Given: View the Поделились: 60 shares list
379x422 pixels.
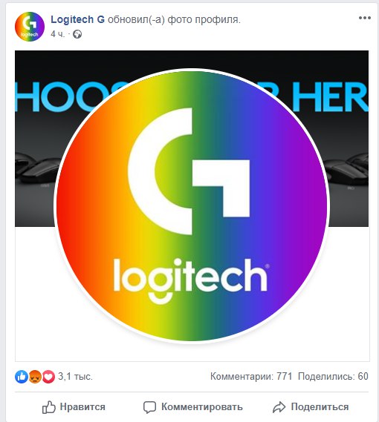Looking at the screenshot, I should tap(333, 376).
